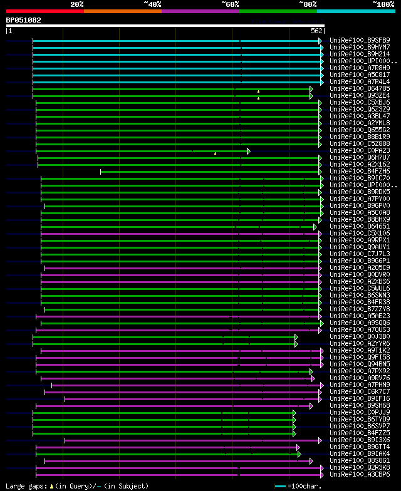Select subject label UniRef100_Q6Z3Z9
The height and width of the screenshot is (491, 401).
(x=360, y=109)
